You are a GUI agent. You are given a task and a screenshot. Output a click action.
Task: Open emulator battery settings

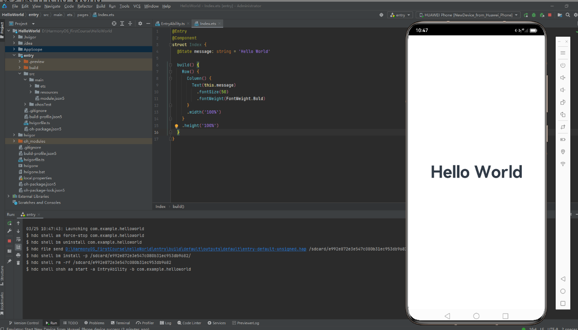tap(563, 139)
